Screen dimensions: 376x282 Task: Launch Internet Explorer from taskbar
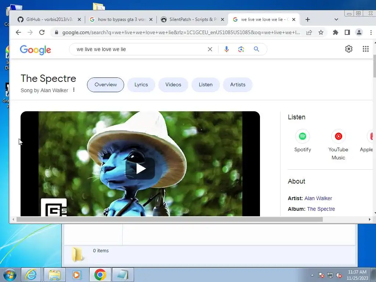pyautogui.click(x=31, y=275)
